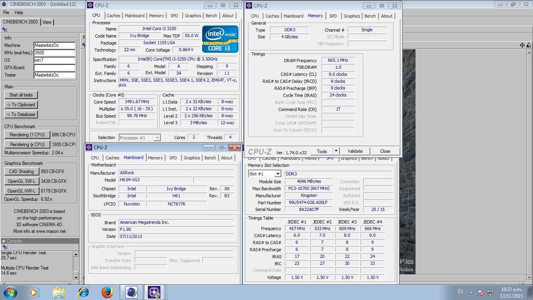Open the Windows Start menu orb
The height and width of the screenshot is (300, 533).
tap(10, 292)
